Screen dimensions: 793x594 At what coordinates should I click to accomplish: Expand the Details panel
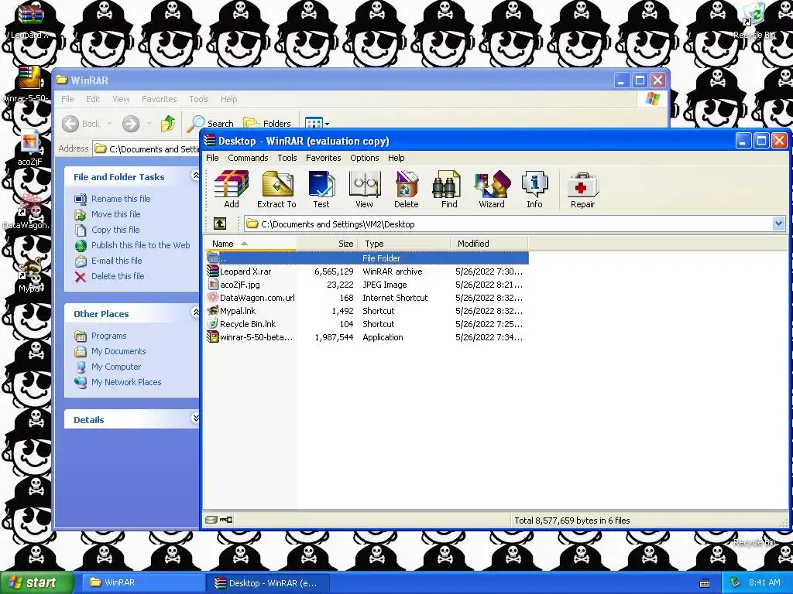tap(195, 418)
